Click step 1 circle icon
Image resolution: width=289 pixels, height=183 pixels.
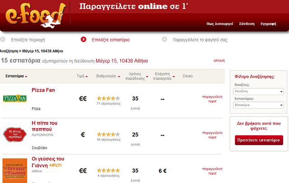coord(3,39)
